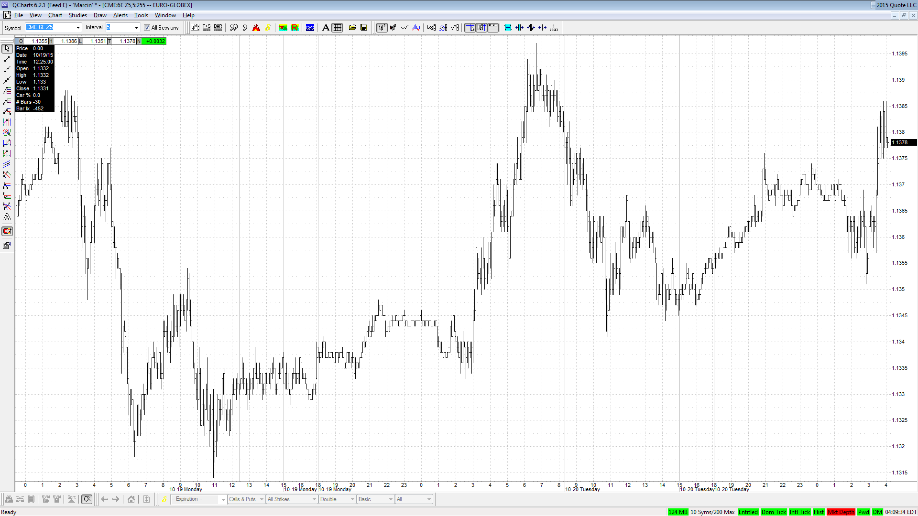Click the red fire alert icon
Image resolution: width=918 pixels, height=516 pixels.
(256, 28)
